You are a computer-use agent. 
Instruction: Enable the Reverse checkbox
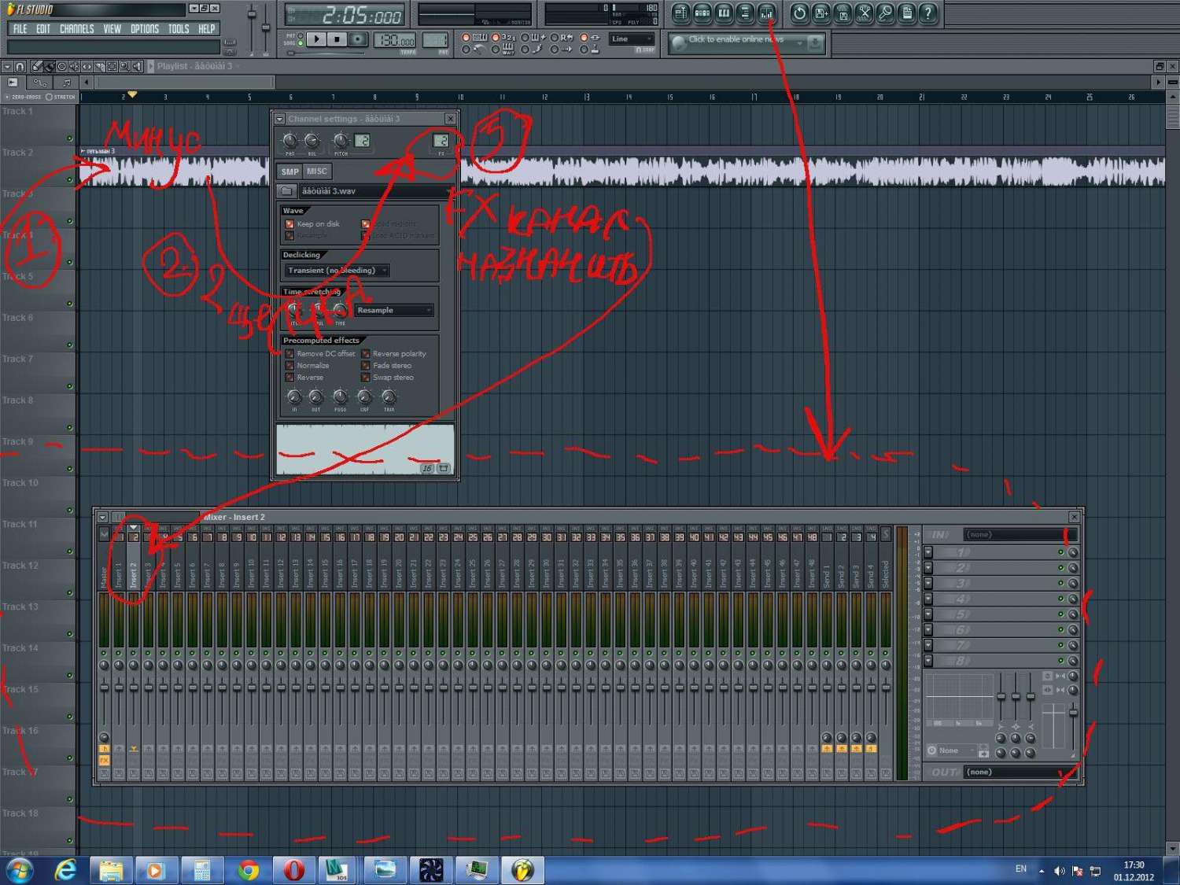point(289,378)
